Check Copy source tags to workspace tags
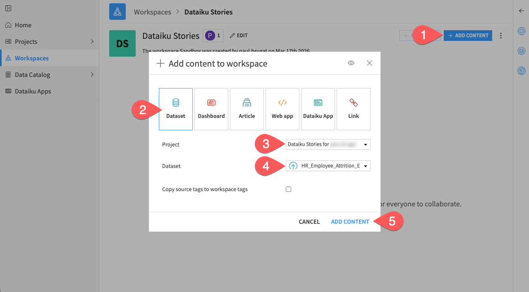Screen dimensions: 529x292 point(289,189)
